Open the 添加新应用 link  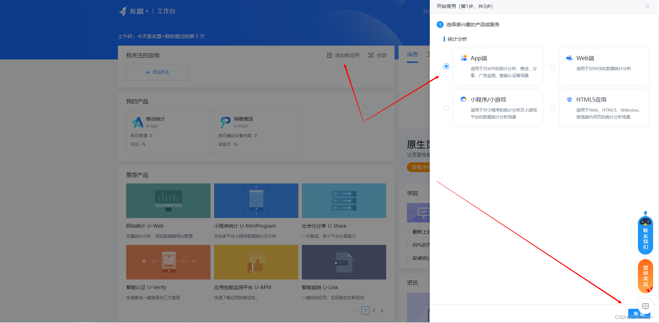tap(347, 55)
